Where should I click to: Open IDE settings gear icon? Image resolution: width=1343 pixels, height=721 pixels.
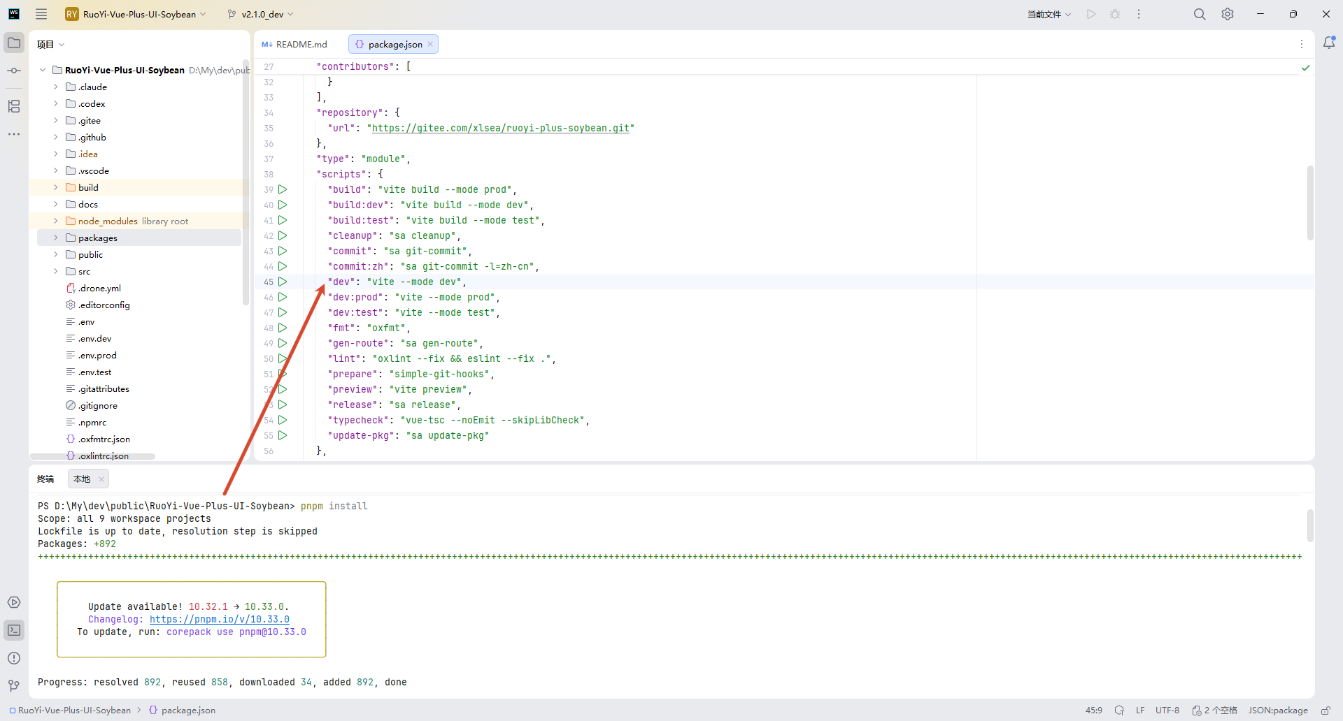click(x=1228, y=14)
